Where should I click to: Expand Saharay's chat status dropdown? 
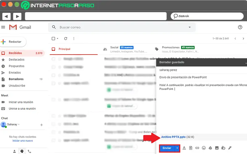coord(19,124)
